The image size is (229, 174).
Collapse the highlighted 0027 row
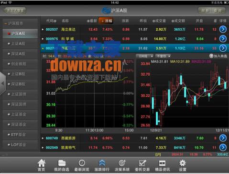(x=43, y=48)
